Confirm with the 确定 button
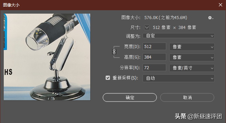 coord(130,97)
